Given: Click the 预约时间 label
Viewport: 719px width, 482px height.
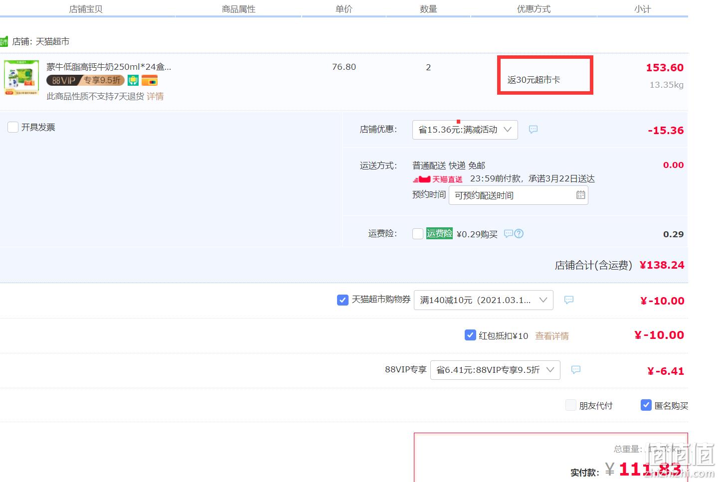Looking at the screenshot, I should click(x=429, y=194).
